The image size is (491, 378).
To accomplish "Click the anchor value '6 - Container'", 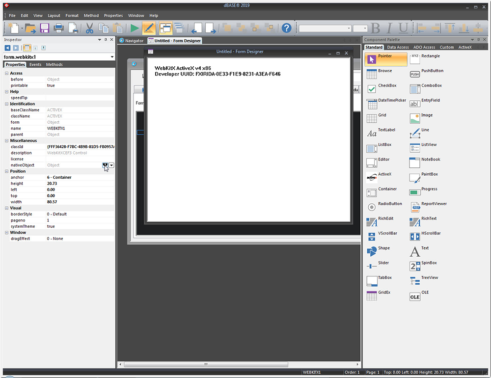I will [x=80, y=177].
